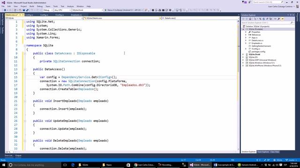Click in the Quick Launch search box

click(x=268, y=2)
